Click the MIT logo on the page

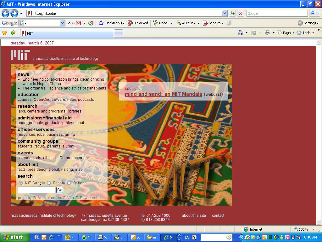pyautogui.click(x=20, y=55)
